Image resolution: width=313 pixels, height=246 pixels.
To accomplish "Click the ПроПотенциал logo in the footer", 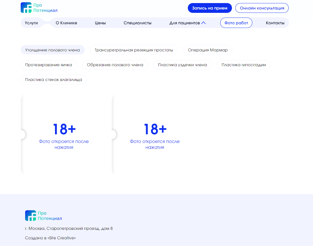I will coord(44,216).
